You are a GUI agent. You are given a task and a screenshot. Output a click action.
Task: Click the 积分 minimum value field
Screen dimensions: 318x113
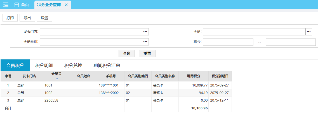(228, 42)
